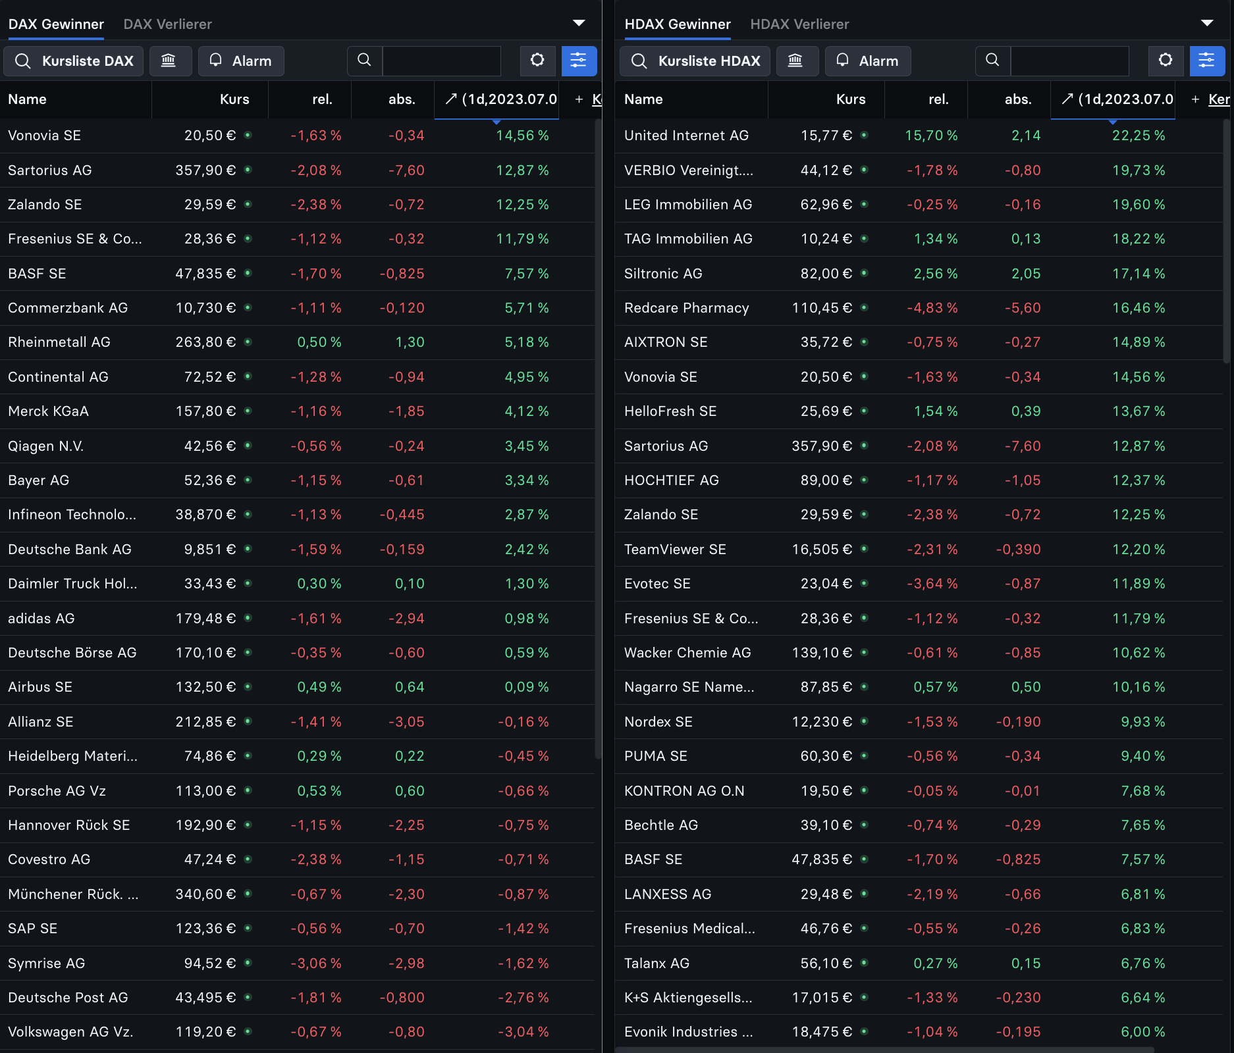
Task: Click the HDAX search input field
Action: point(1069,61)
